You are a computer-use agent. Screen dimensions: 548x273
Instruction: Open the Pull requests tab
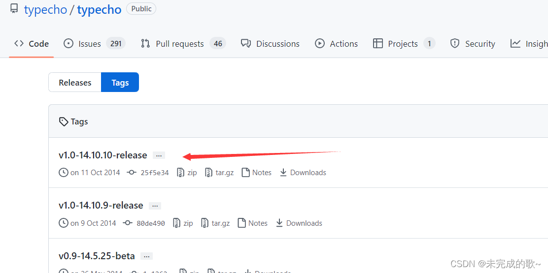pos(183,44)
